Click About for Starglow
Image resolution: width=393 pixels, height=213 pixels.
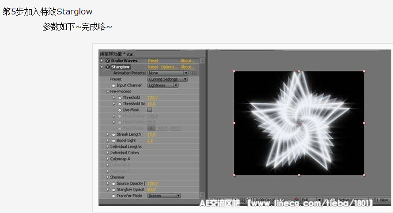click(187, 67)
